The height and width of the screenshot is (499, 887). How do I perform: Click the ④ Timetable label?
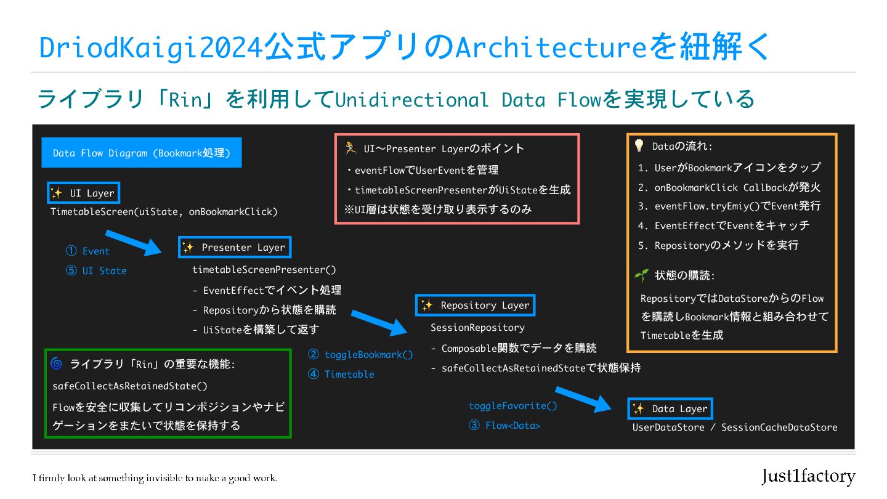click(x=341, y=374)
